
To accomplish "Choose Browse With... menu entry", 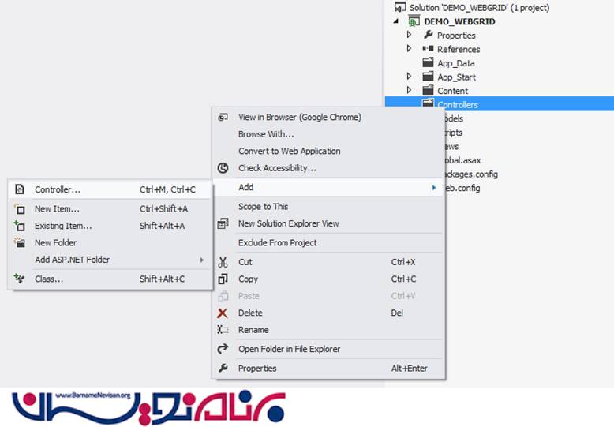I will pyautogui.click(x=328, y=134).
